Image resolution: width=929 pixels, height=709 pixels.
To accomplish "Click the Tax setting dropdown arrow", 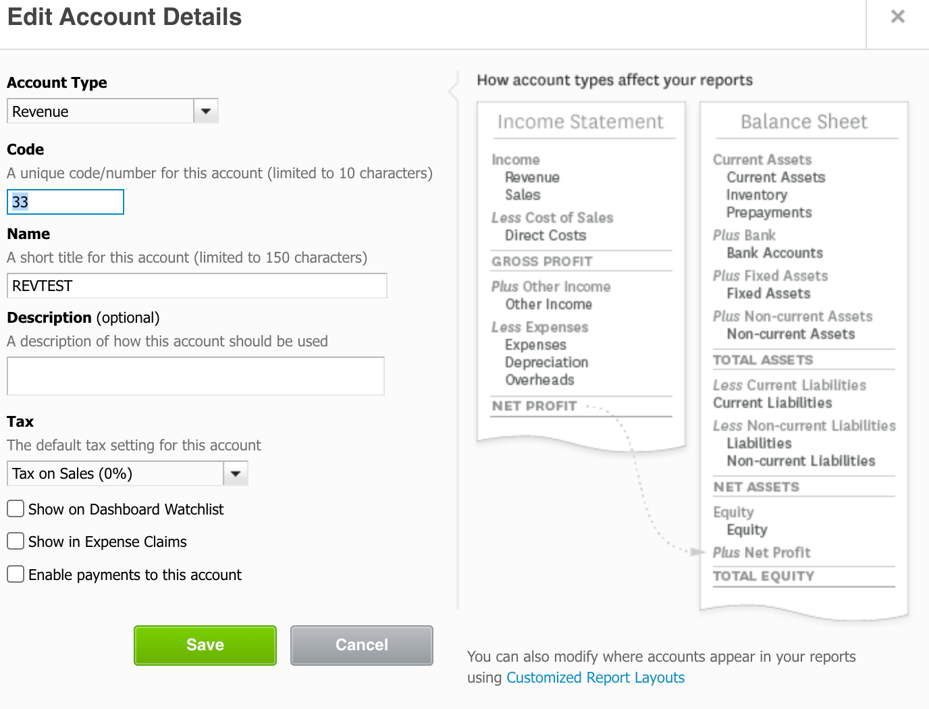I will pyautogui.click(x=236, y=473).
